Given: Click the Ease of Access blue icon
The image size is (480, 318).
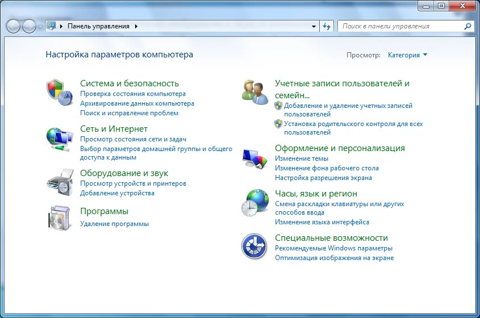Looking at the screenshot, I should [254, 246].
